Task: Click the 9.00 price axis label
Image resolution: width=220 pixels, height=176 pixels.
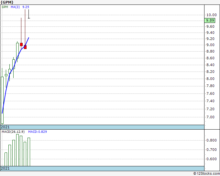Action: 210,45
